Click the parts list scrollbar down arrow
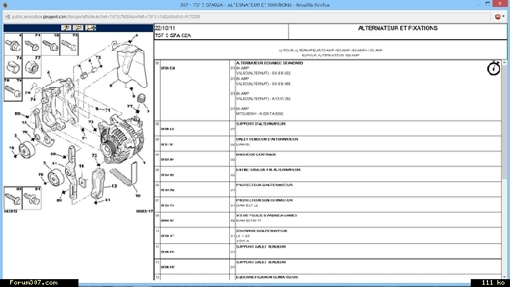Screen dimensions: 510x287 coord(505,278)
